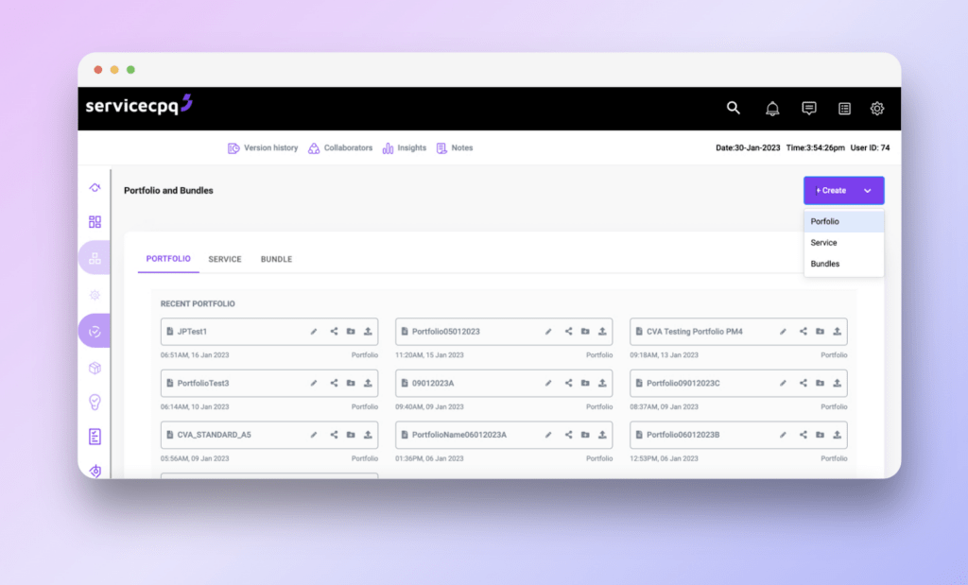The image size is (968, 585).
Task: Open sidebar faded gear icon
Action: [95, 295]
